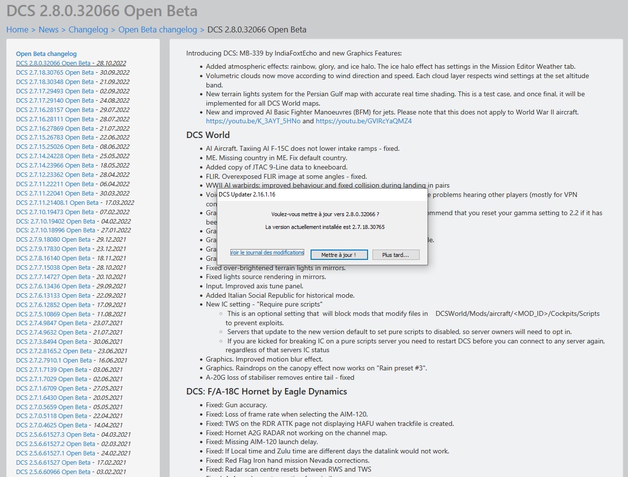Viewport: 628px width, 477px height.
Task: Open DCS 2.7.1.6430 Open Beta entry
Action: (x=52, y=397)
